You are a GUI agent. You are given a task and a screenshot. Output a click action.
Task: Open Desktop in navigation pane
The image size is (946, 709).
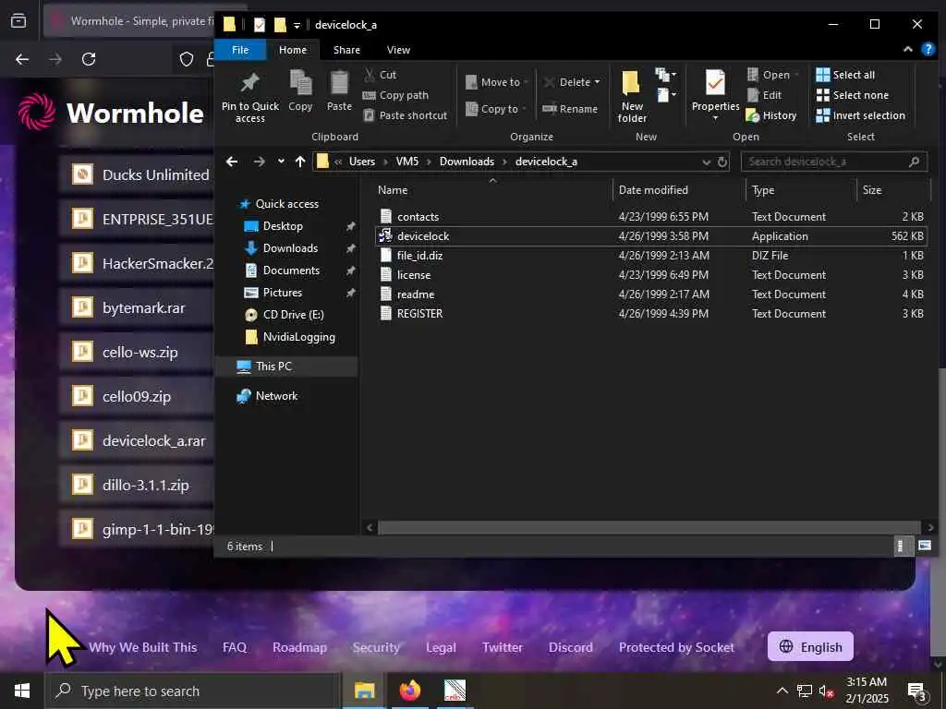283,226
